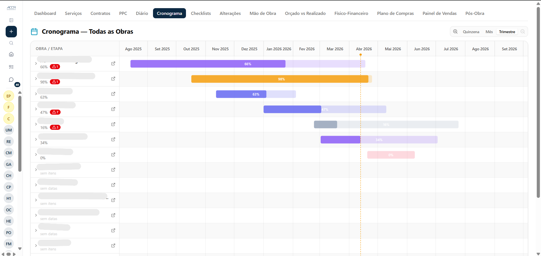Select the Trimestre view option
The width and height of the screenshot is (541, 256).
click(507, 31)
